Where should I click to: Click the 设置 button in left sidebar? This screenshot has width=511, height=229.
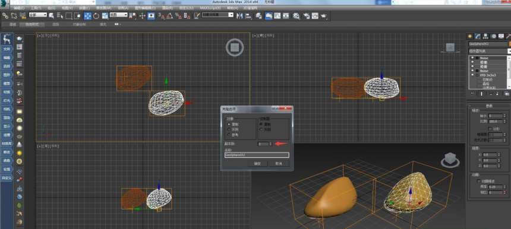(x=7, y=170)
